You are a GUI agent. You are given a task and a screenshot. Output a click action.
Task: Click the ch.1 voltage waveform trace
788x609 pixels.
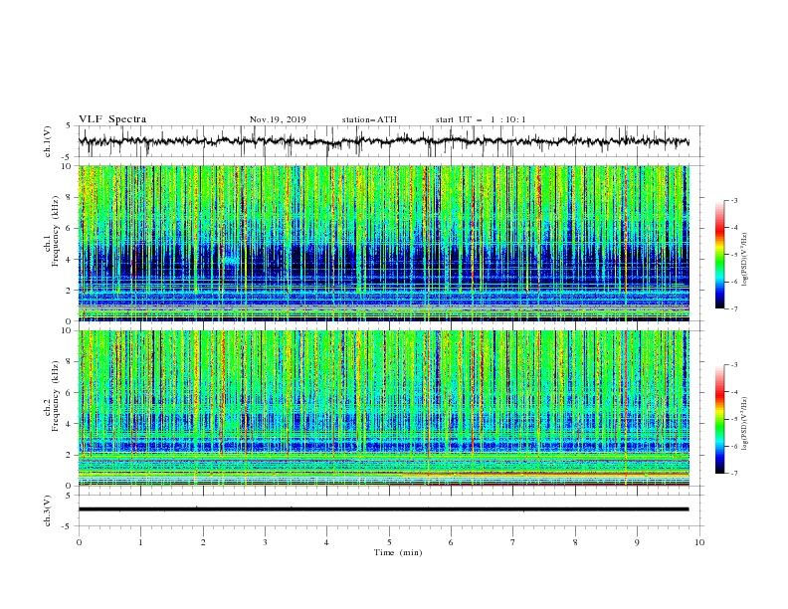tap(383, 141)
